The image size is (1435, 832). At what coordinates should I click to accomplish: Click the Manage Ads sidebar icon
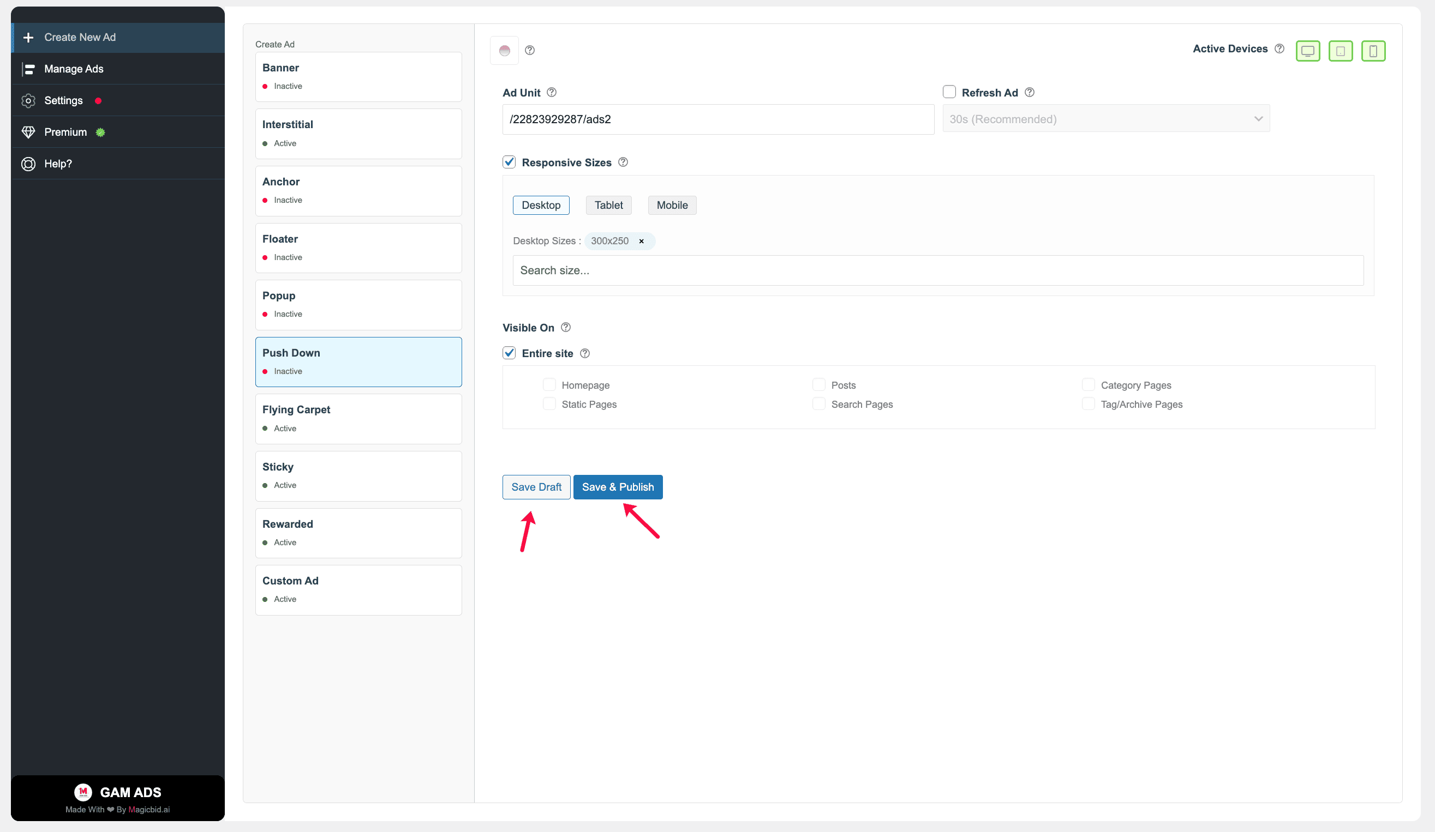[x=28, y=69]
